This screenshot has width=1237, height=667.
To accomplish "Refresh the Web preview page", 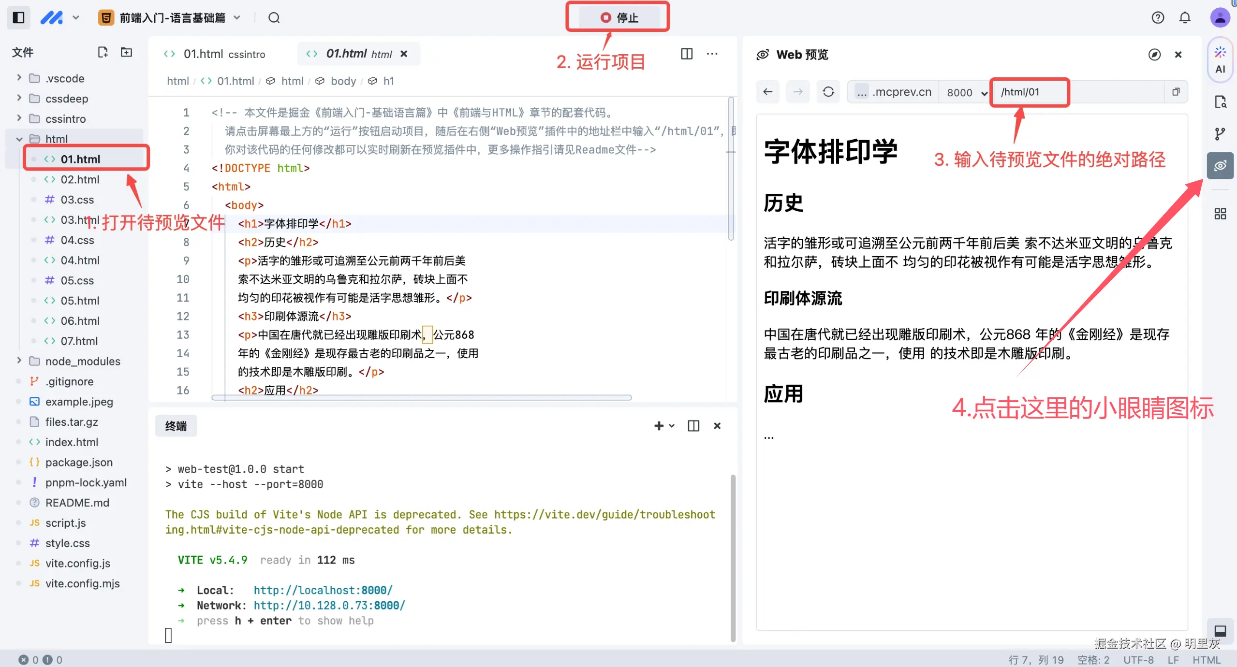I will [x=828, y=92].
